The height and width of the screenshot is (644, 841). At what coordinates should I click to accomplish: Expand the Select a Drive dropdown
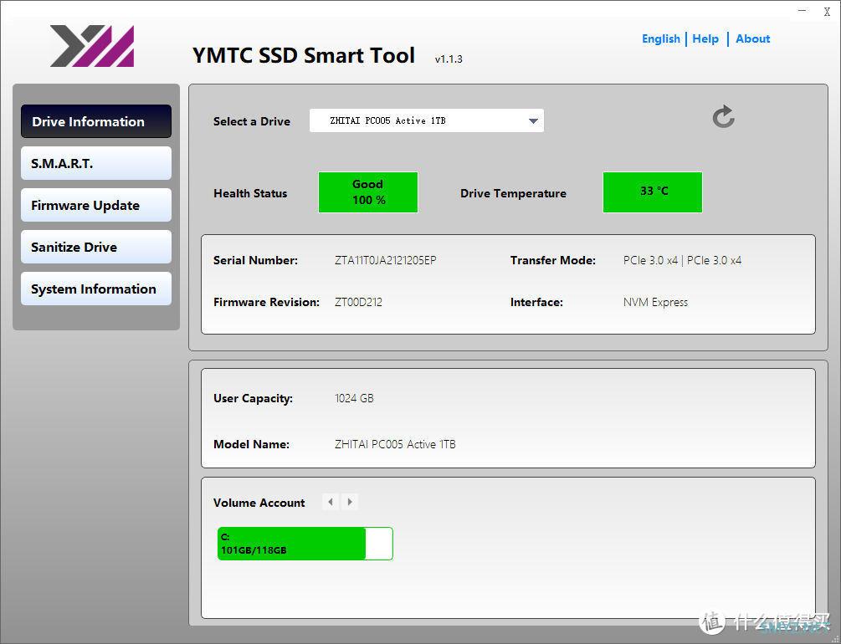[533, 121]
